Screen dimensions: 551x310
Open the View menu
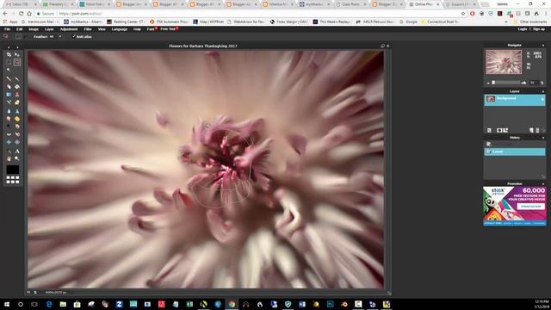tap(102, 29)
